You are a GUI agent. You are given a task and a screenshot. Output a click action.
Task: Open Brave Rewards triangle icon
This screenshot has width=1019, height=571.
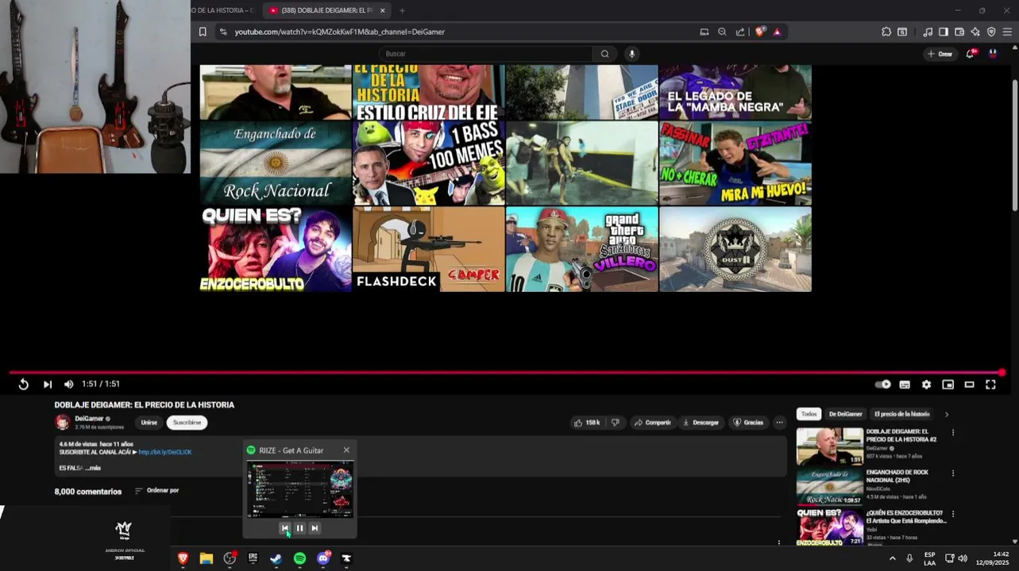[777, 32]
